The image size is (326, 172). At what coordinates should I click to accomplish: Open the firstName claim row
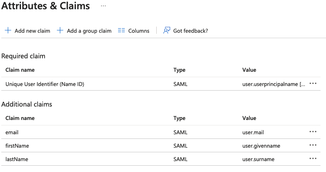click(x=17, y=146)
